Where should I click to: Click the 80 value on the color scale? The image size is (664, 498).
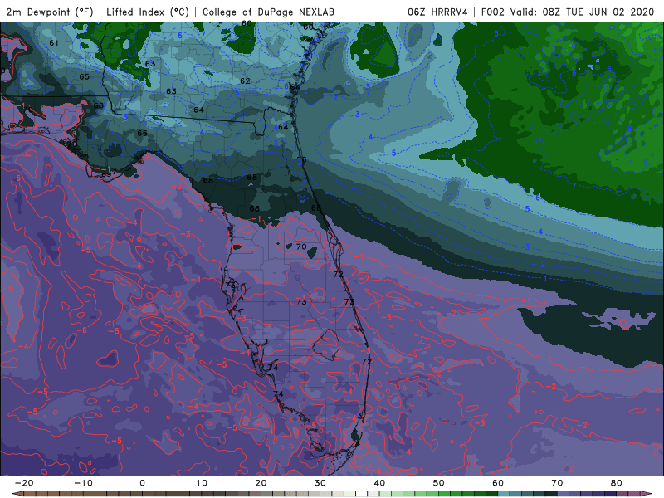point(617,483)
